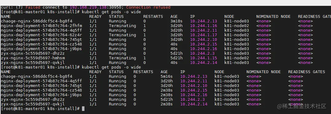Screen dimensions: 331x114
Task: Click the final empty shell prompt
Action: [x=40, y=109]
